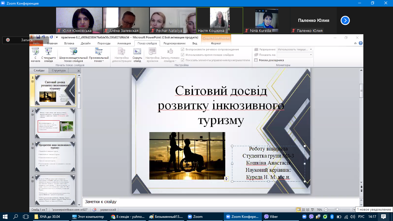Toggle Использовать время показа слайдов checkbox

click(182, 55)
